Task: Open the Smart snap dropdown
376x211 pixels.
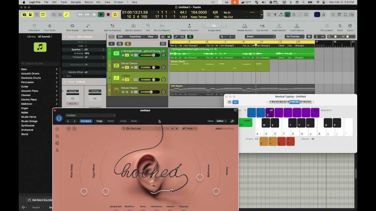Action: 260,37
